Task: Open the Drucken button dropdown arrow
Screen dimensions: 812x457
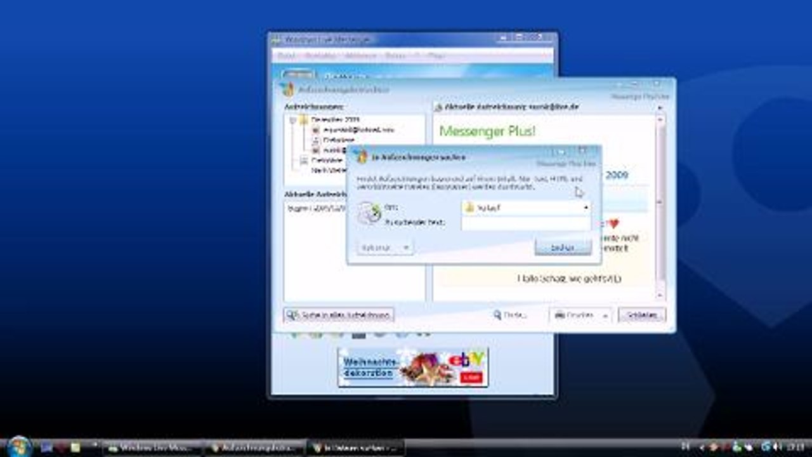Action: point(605,315)
